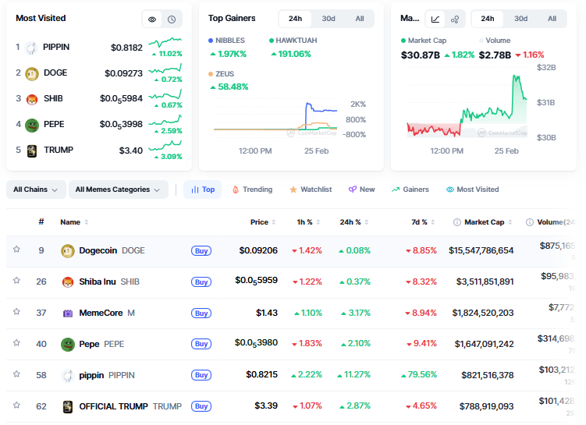The image size is (586, 425).
Task: Click the Shiba Inu coin logo
Action: (x=67, y=282)
